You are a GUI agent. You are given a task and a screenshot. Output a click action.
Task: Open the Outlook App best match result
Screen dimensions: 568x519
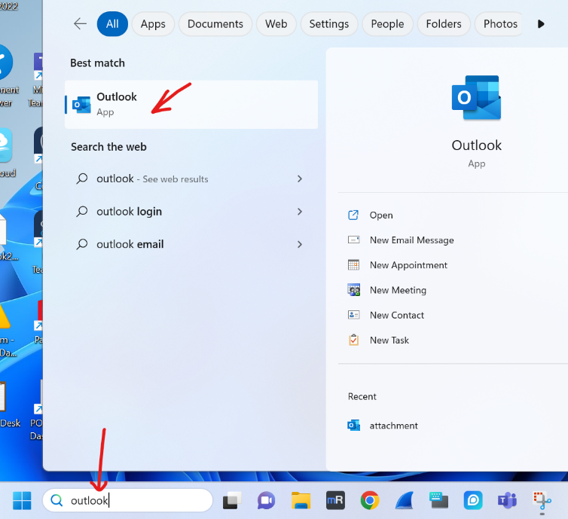pos(191,104)
